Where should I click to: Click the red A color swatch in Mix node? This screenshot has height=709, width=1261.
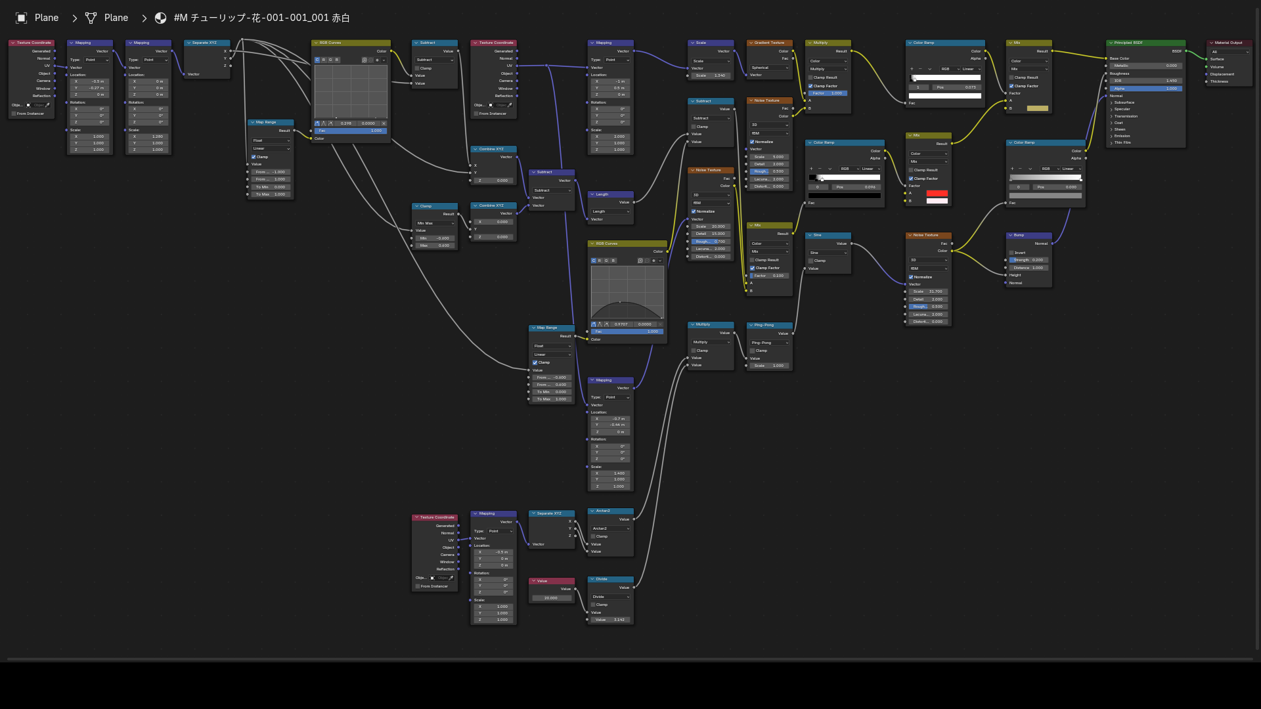click(x=937, y=193)
